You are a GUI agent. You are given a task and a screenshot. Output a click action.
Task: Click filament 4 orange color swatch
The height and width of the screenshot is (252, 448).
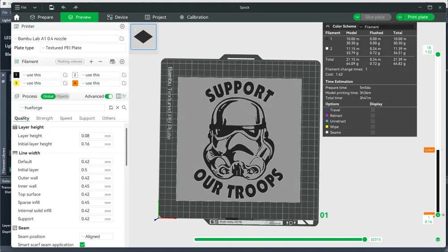75,83
